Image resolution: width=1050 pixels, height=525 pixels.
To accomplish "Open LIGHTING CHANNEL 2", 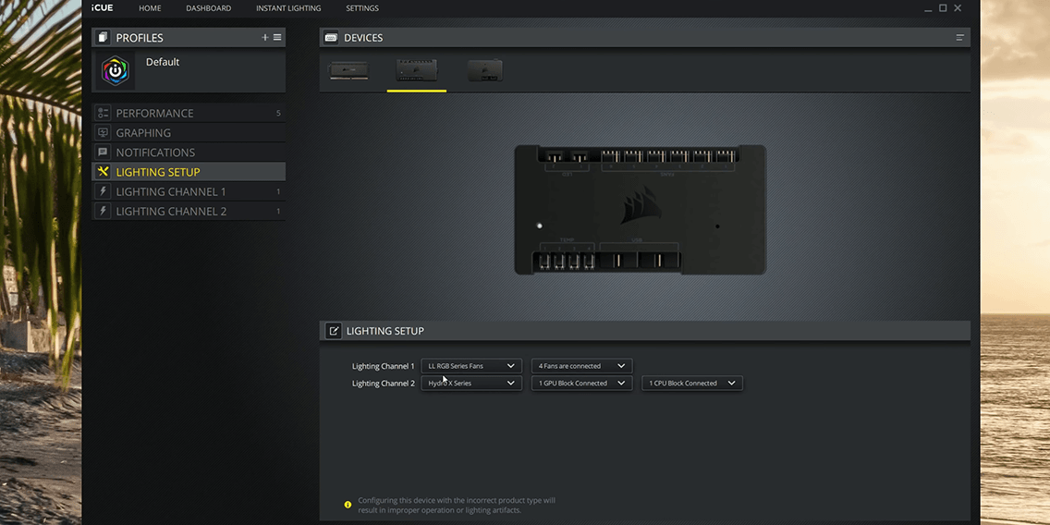I will coord(189,211).
